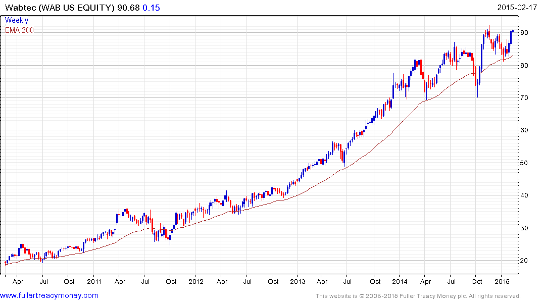The height and width of the screenshot is (303, 543).
Task: Click the 70 label on the price axis
Action: [524, 97]
